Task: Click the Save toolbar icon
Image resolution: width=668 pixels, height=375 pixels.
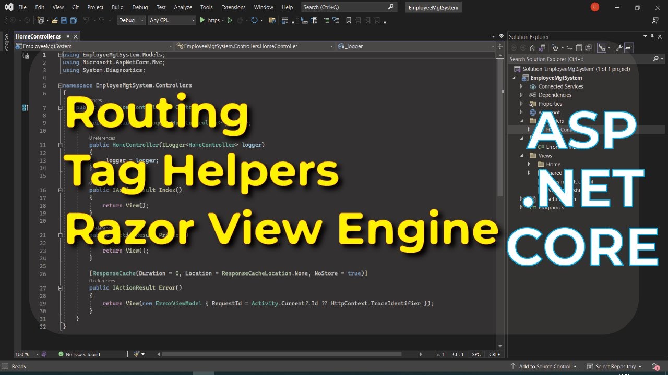Action: (x=64, y=20)
